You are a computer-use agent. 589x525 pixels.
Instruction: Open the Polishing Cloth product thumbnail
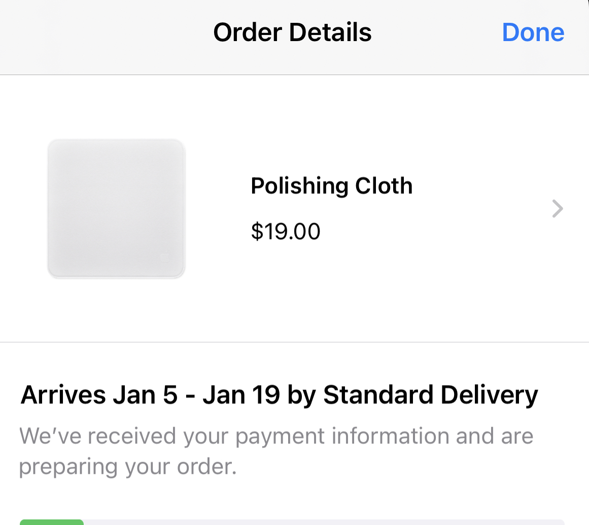[116, 208]
